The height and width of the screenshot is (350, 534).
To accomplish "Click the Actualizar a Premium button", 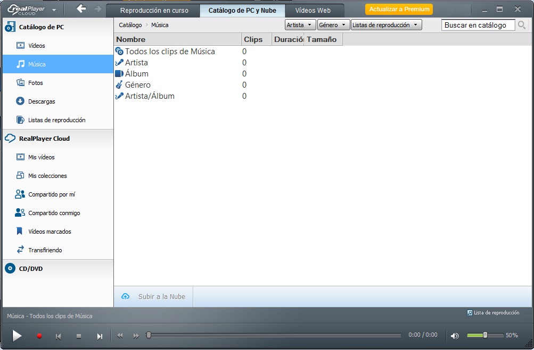I will point(399,9).
